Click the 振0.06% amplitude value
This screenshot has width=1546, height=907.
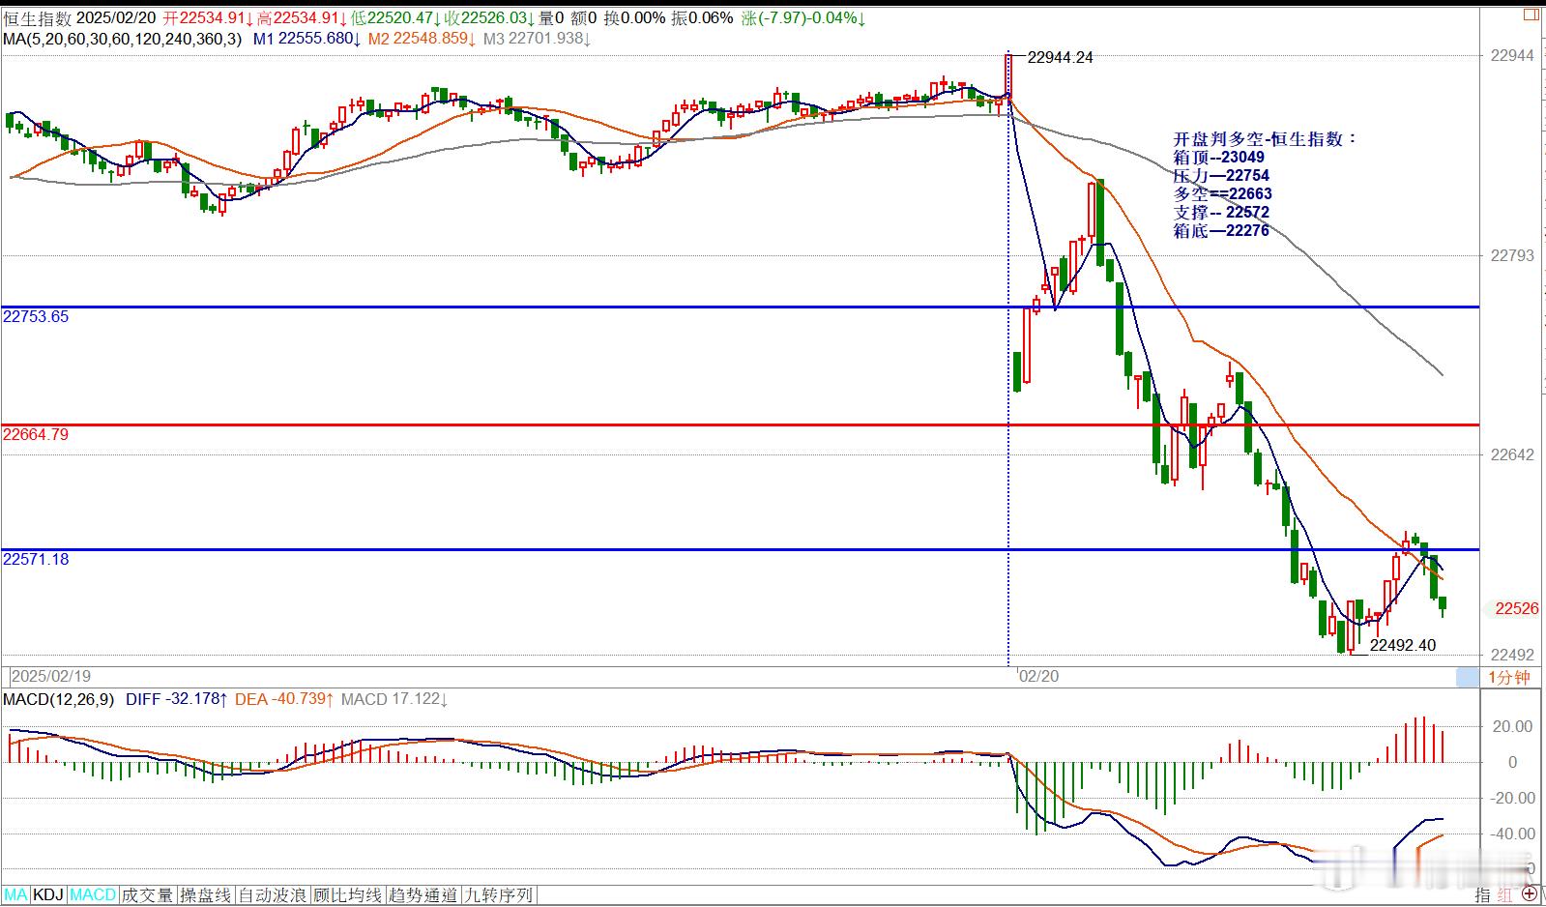(704, 18)
